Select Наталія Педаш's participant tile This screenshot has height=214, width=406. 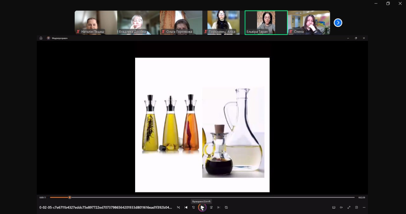point(96,22)
